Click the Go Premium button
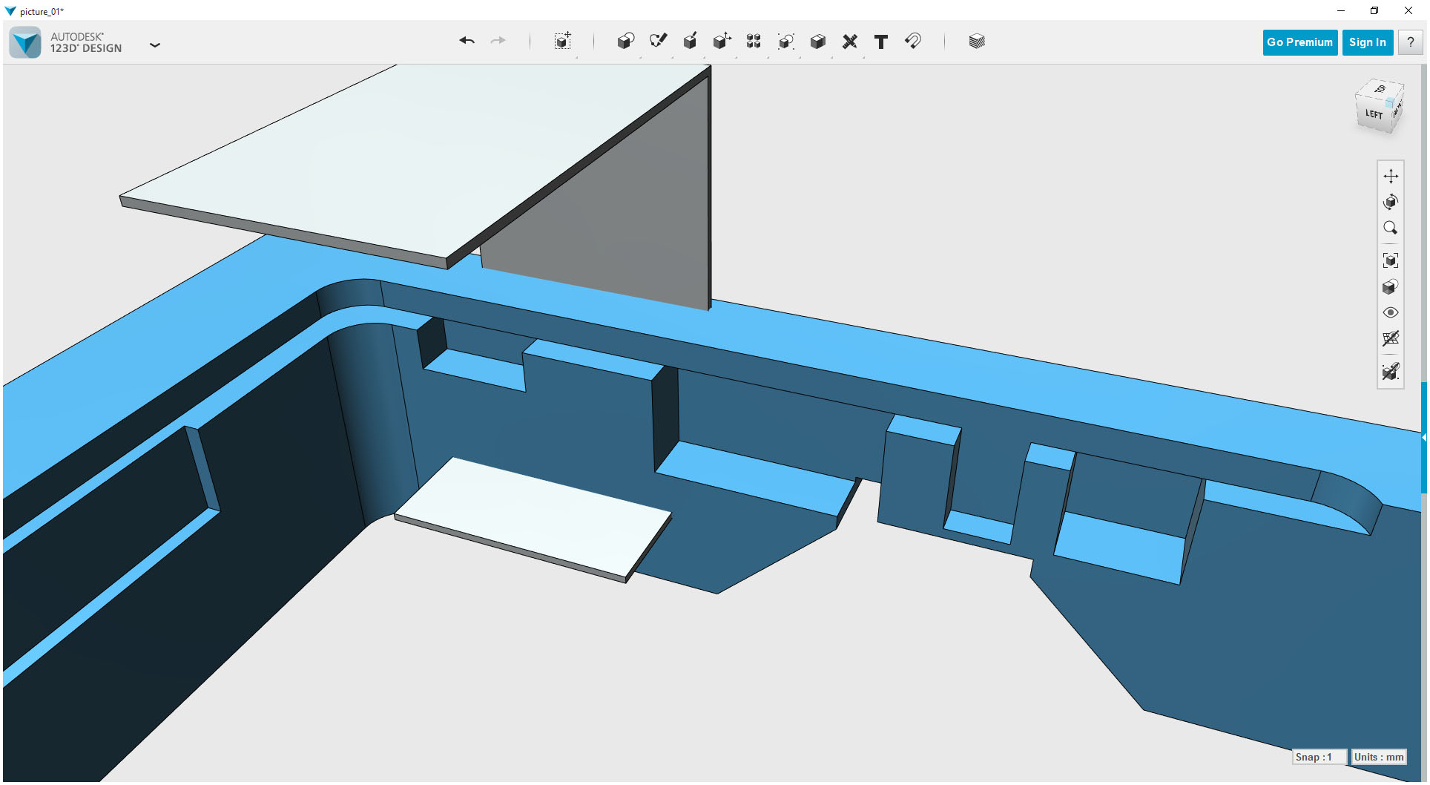 click(1299, 42)
